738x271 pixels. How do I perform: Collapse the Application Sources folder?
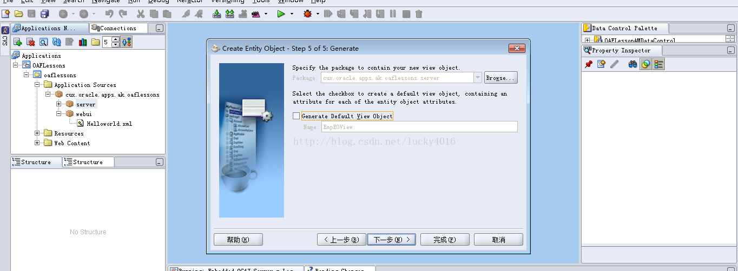point(37,85)
